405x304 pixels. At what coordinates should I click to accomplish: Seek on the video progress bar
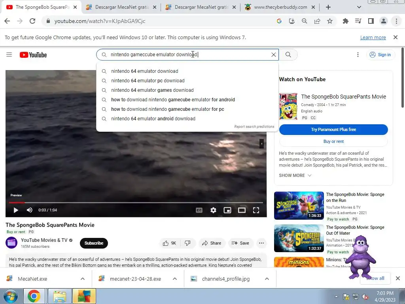pos(136,202)
